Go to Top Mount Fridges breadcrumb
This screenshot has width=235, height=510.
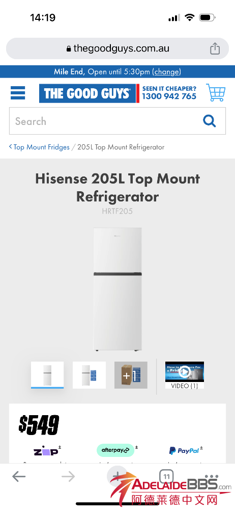[40, 147]
